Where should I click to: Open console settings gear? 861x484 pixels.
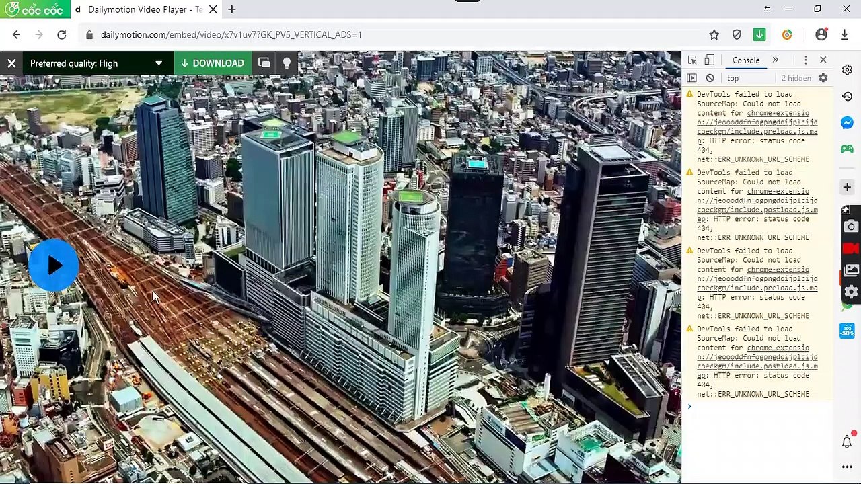(823, 78)
